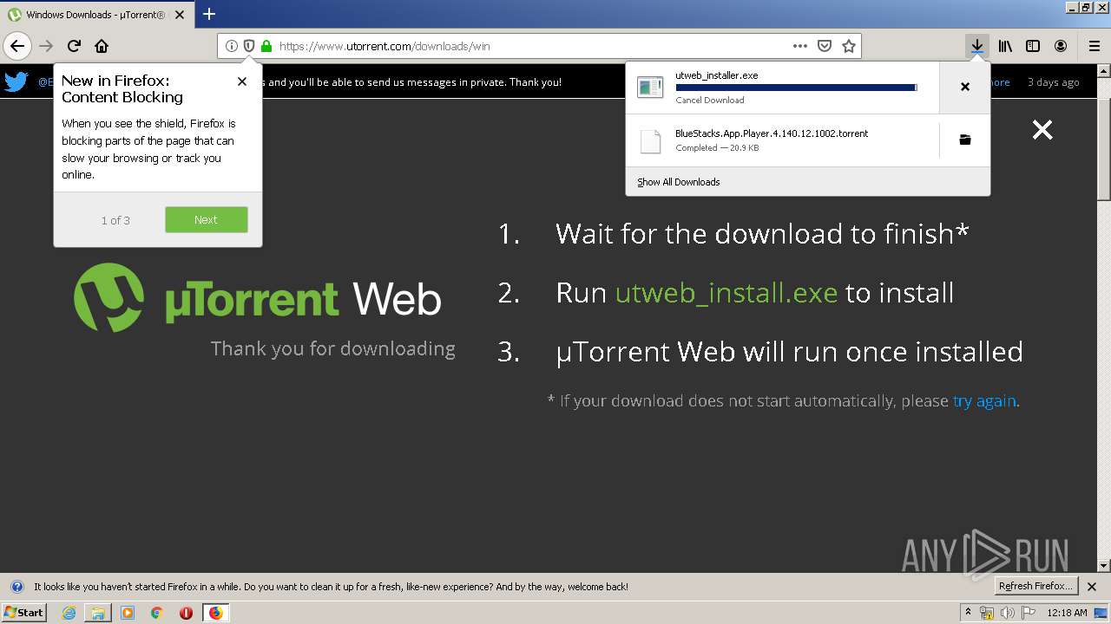
Task: Click the Firefox taskbar button
Action: coord(216,613)
